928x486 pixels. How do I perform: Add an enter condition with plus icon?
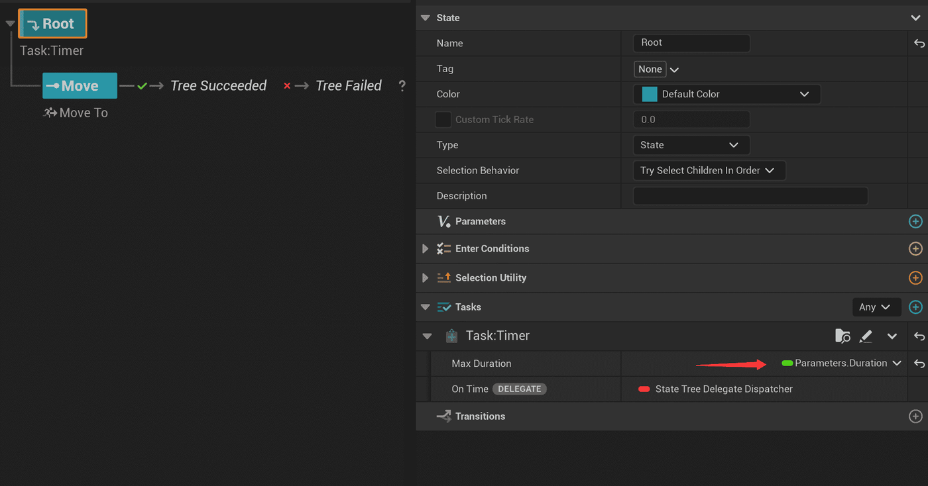(915, 249)
